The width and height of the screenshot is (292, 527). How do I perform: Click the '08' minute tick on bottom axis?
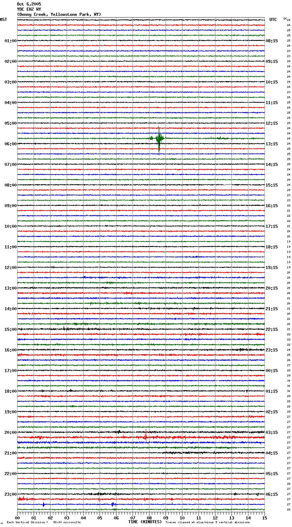(149, 518)
